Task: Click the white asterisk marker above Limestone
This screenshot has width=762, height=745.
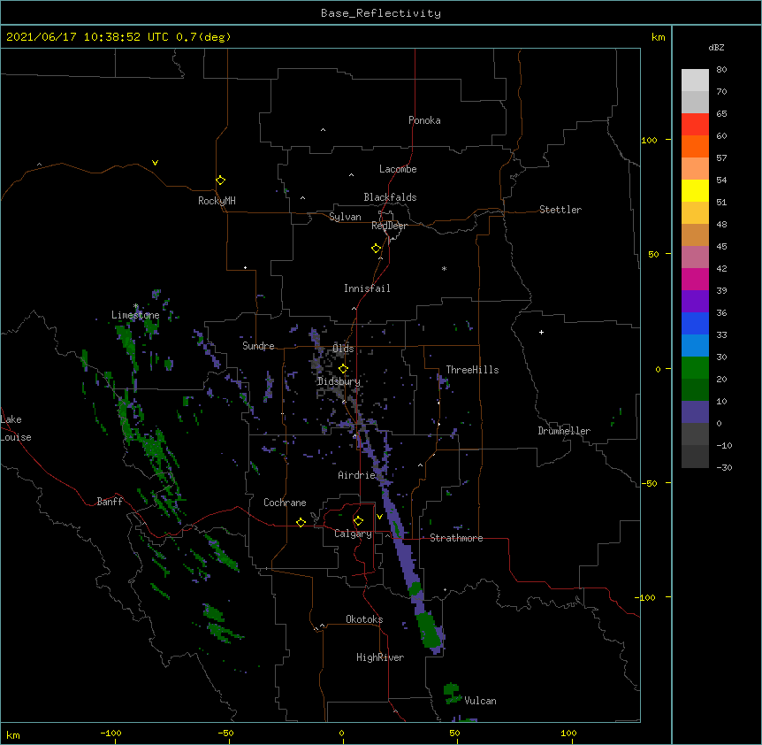Action: pos(136,306)
